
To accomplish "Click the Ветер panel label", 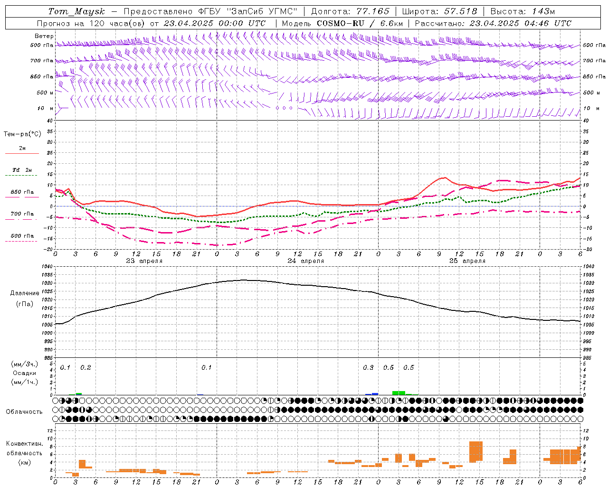I will [x=44, y=36].
